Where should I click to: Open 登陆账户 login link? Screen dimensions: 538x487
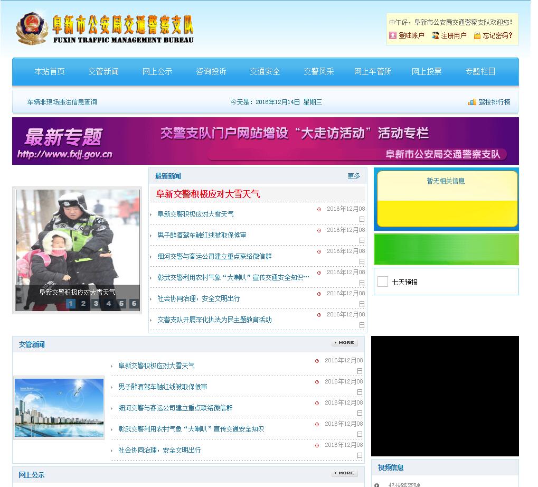(411, 35)
